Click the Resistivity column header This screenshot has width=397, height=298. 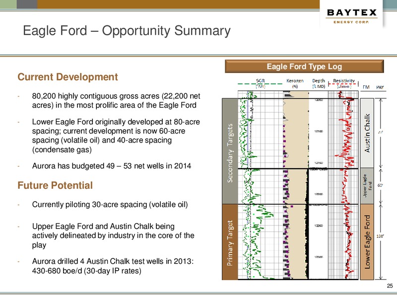[344, 83]
